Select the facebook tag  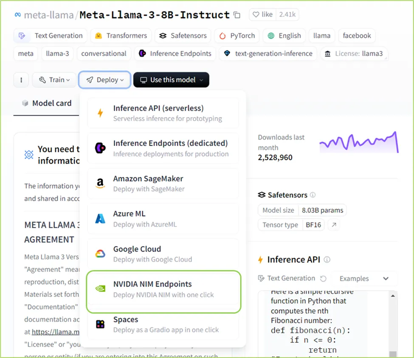(357, 36)
